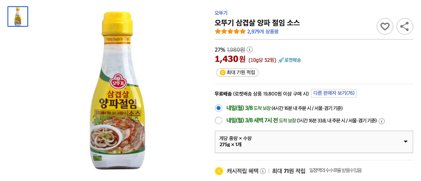Click the rocket delivery 로켓배송 badge
This screenshot has width=421, height=181.
[x=289, y=60]
